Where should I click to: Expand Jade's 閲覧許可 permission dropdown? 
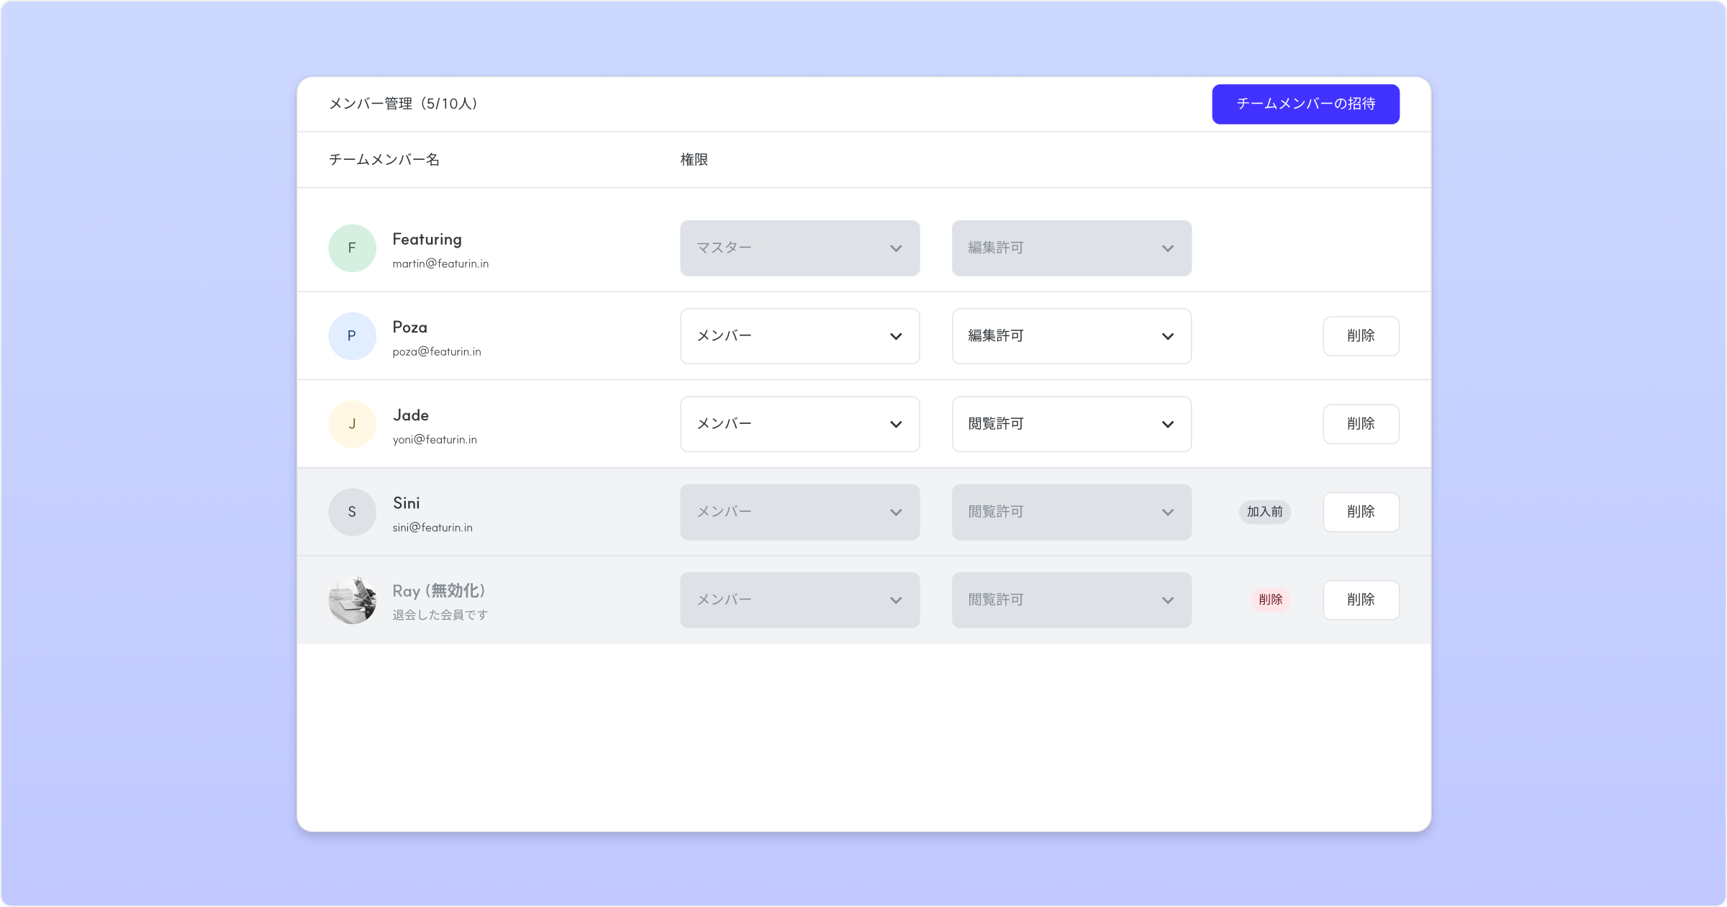click(1071, 424)
